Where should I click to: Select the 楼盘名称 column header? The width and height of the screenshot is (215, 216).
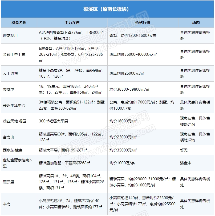pyautogui.click(x=19, y=23)
